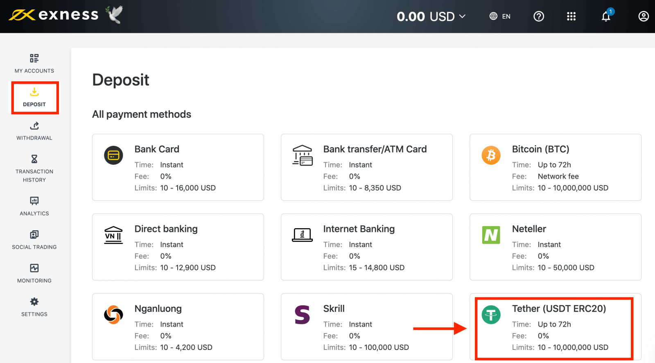Image resolution: width=655 pixels, height=363 pixels.
Task: Choose the Bank transfer/ATM Card method
Action: 366,167
